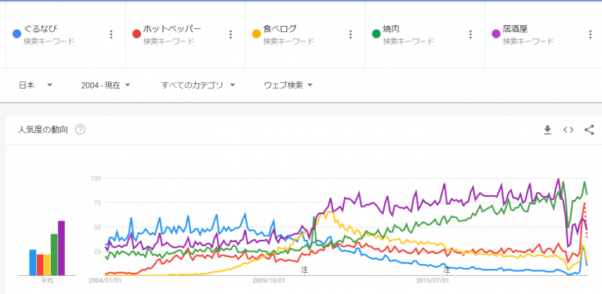Click the purple swatch next to 居酒屋
Viewport: 602px width, 294px height.
[496, 34]
